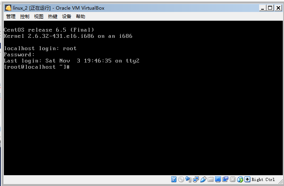Open the 帮助 menu

click(x=81, y=17)
